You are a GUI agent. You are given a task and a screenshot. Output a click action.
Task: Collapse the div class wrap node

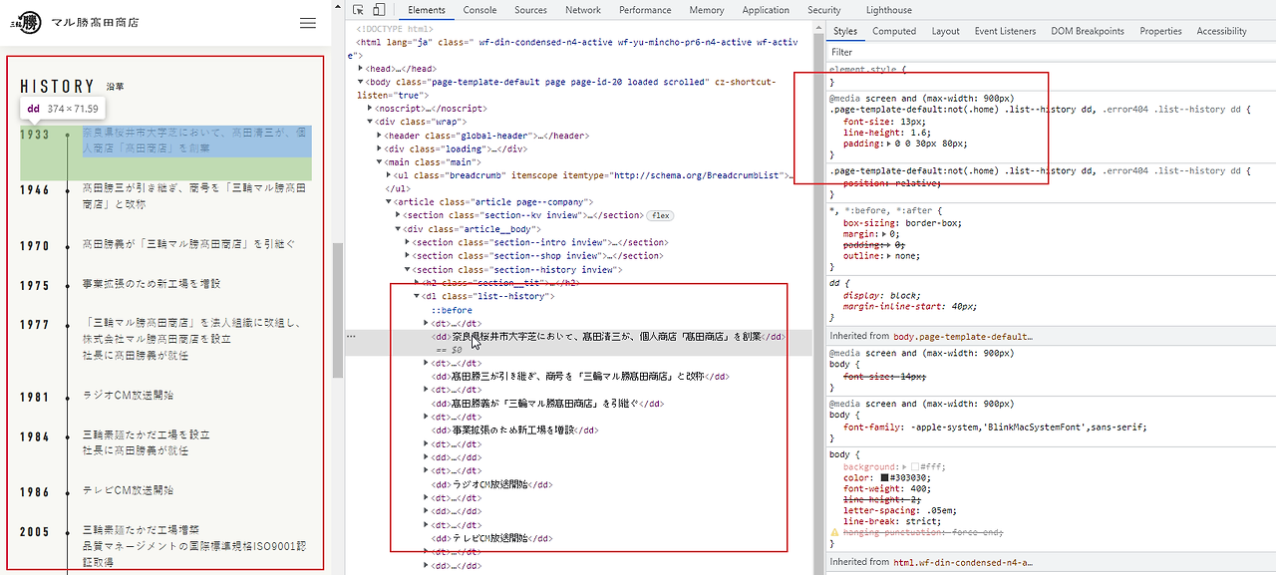pos(372,121)
